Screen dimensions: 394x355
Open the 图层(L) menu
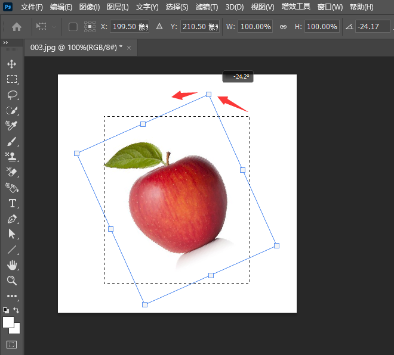118,7
